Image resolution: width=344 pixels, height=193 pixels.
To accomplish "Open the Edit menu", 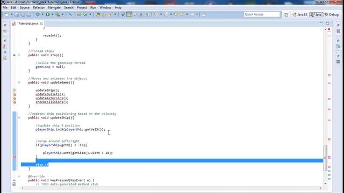I will point(13,8).
